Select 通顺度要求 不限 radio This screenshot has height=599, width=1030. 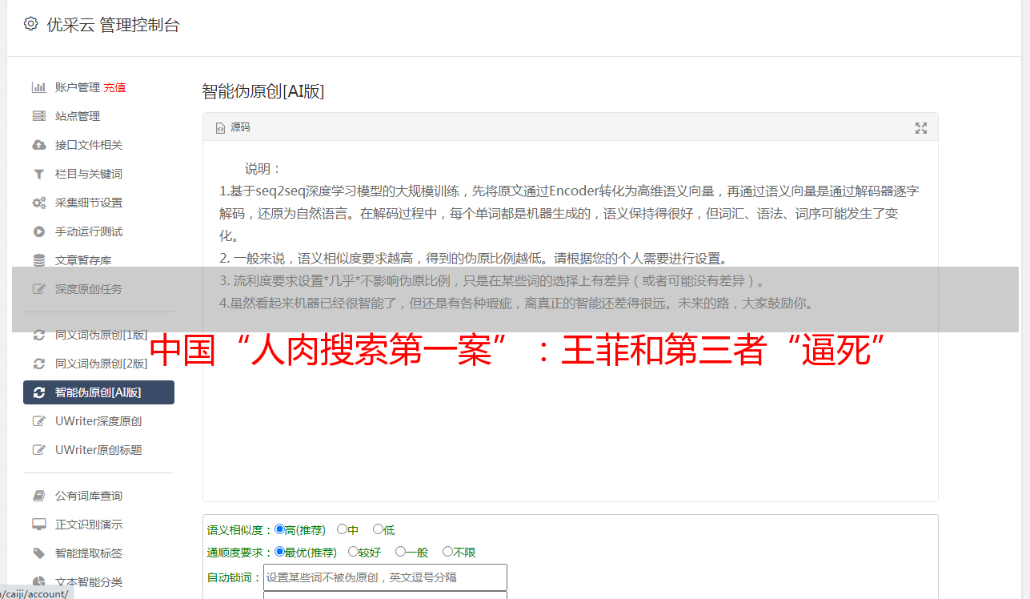tap(447, 552)
